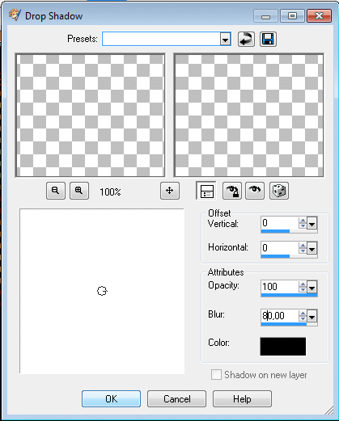The height and width of the screenshot is (421, 339).
Task: Open the Presets dropdown list
Action: point(225,40)
